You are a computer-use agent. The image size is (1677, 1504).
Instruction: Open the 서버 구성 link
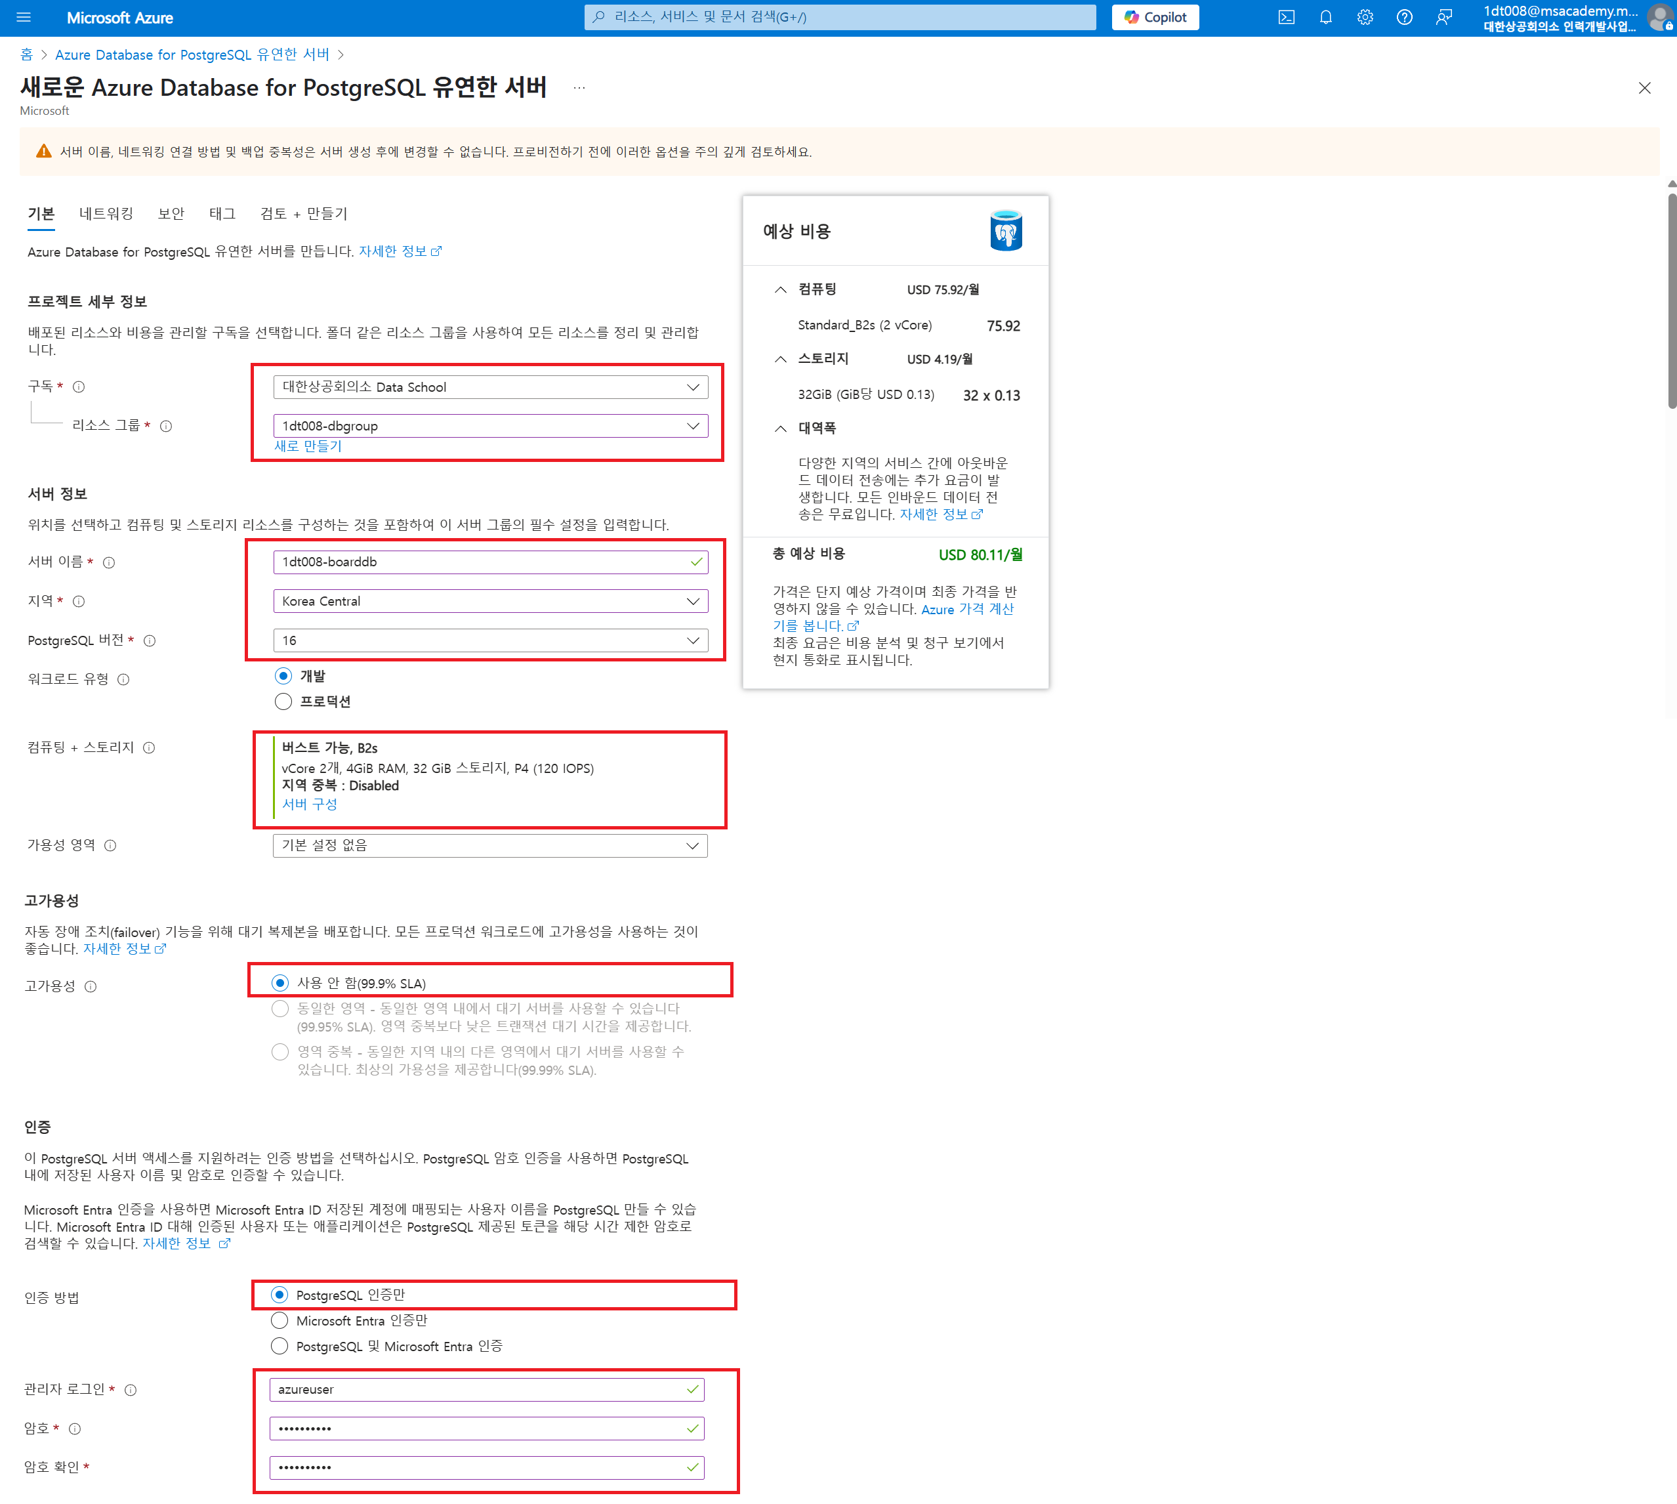tap(310, 804)
